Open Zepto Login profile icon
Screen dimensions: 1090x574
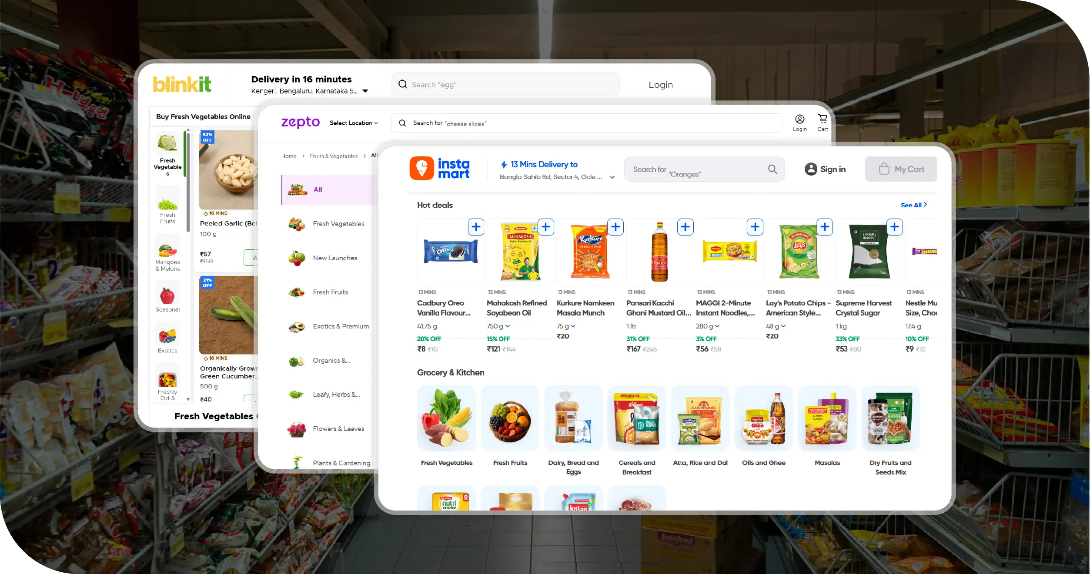pos(799,119)
